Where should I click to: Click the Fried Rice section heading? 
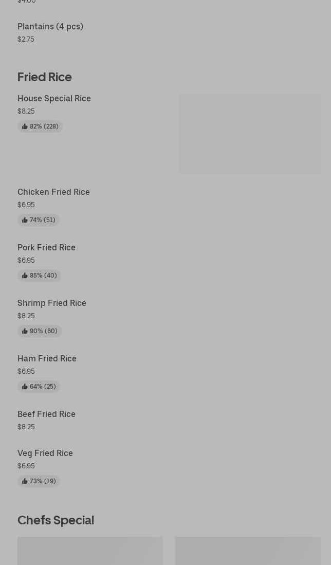pyautogui.click(x=45, y=77)
